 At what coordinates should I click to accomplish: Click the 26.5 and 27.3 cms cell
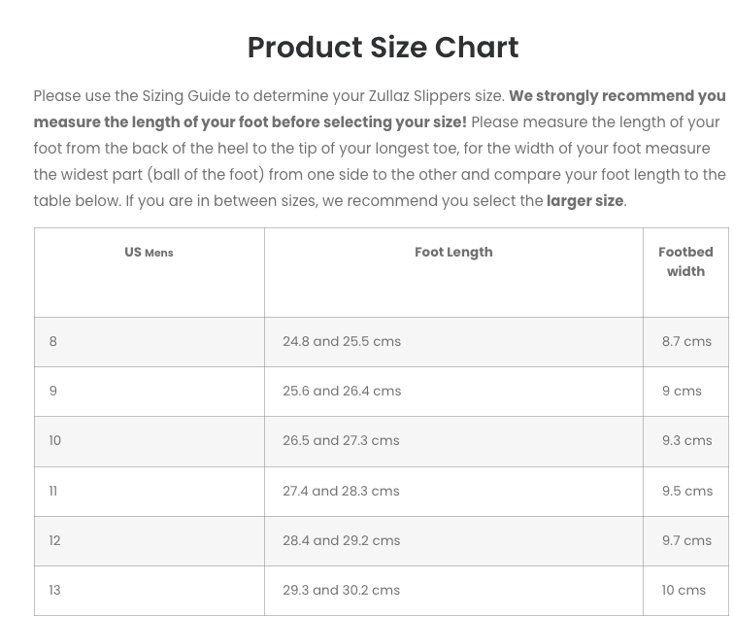point(341,441)
